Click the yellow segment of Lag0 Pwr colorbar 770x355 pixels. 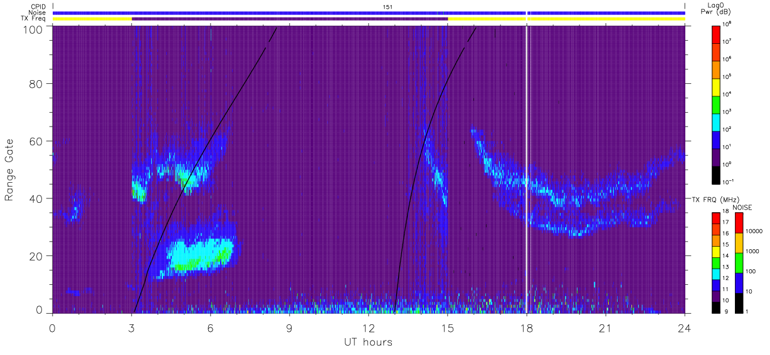click(x=716, y=87)
